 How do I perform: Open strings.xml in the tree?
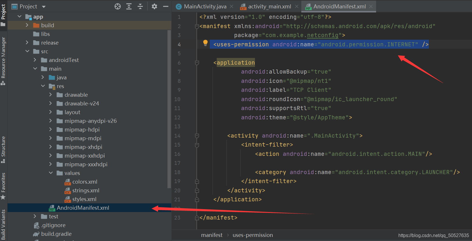86,190
